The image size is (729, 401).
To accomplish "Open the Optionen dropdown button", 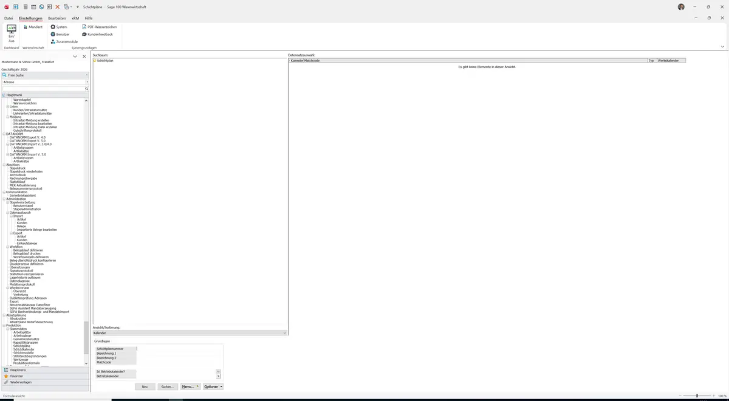I will [213, 386].
